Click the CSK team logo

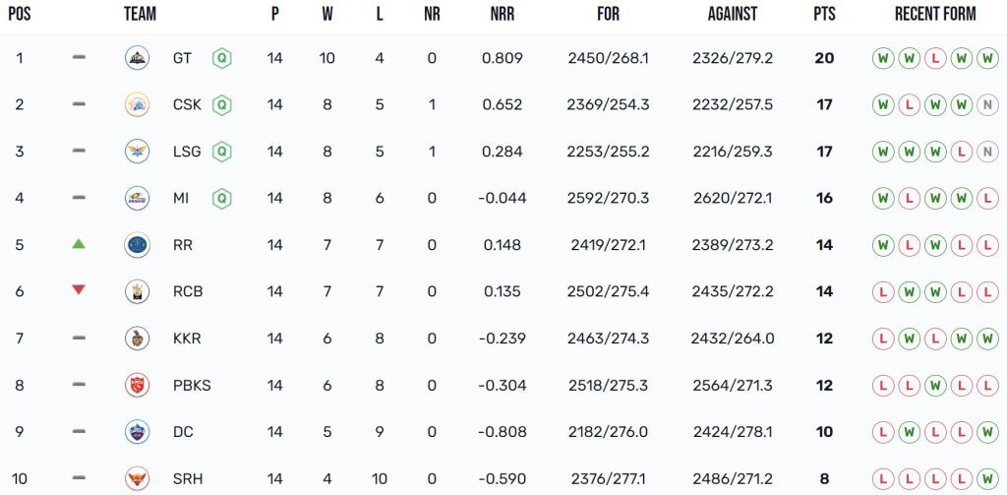coord(138,104)
